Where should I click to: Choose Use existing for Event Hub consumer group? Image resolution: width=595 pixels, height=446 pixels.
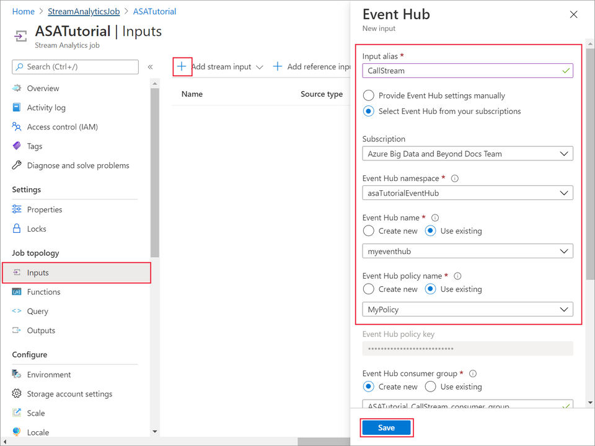(x=430, y=387)
